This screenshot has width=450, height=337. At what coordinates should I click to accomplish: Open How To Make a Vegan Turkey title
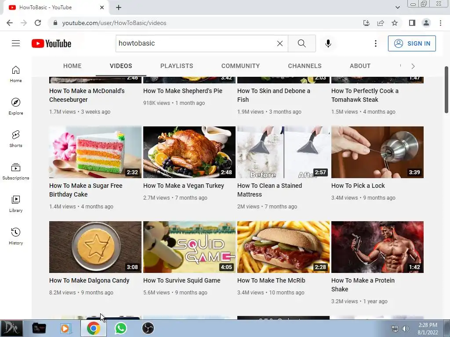point(183,186)
